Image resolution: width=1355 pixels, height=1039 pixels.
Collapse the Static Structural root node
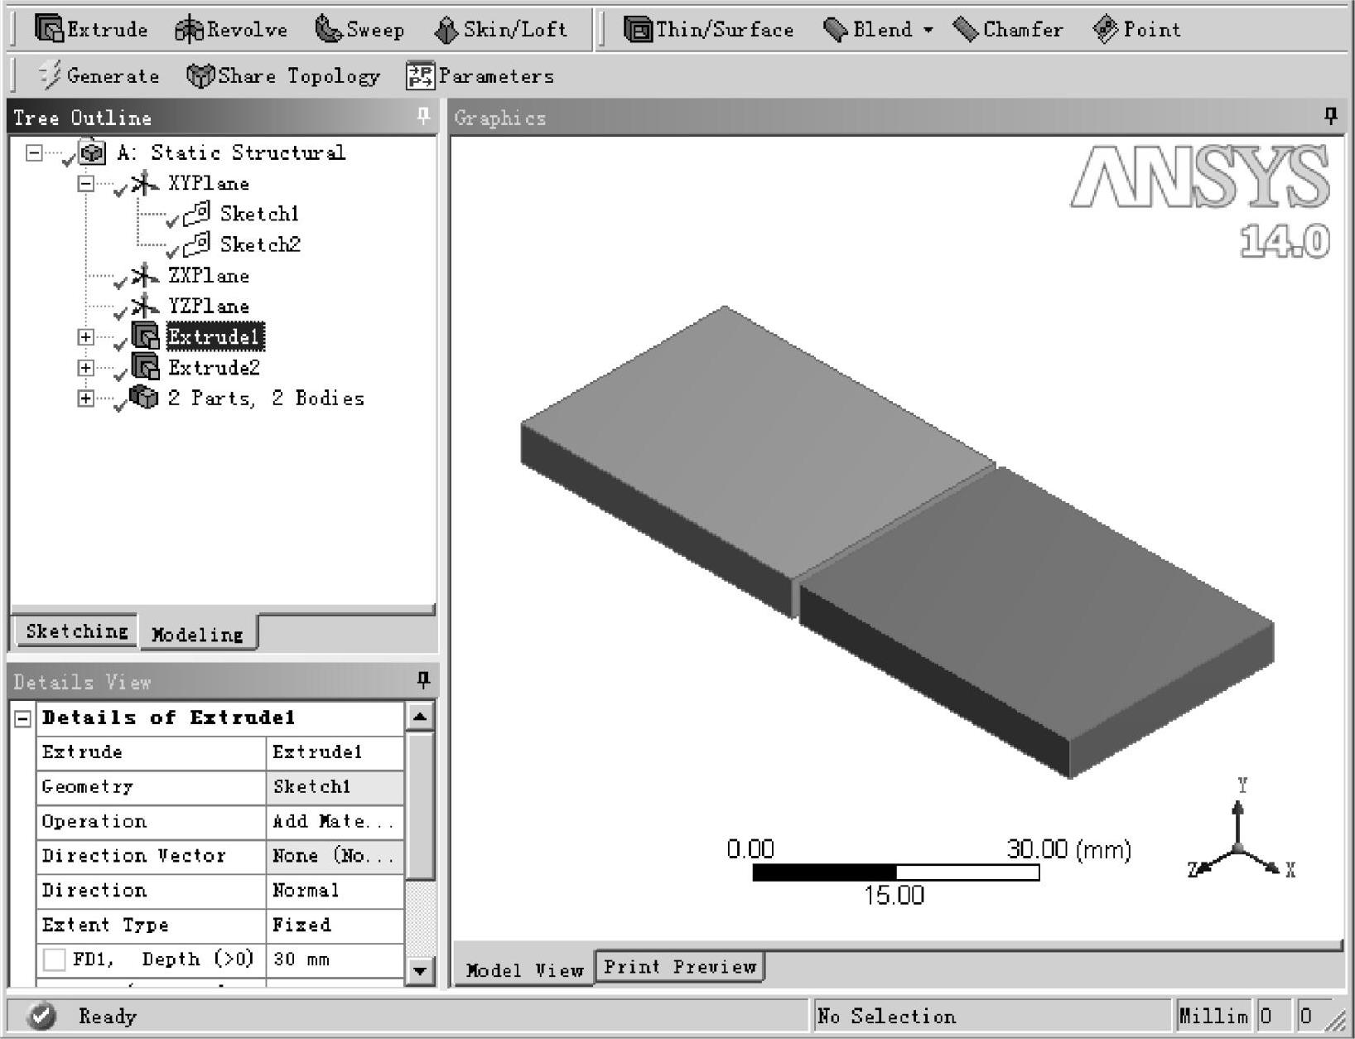33,152
